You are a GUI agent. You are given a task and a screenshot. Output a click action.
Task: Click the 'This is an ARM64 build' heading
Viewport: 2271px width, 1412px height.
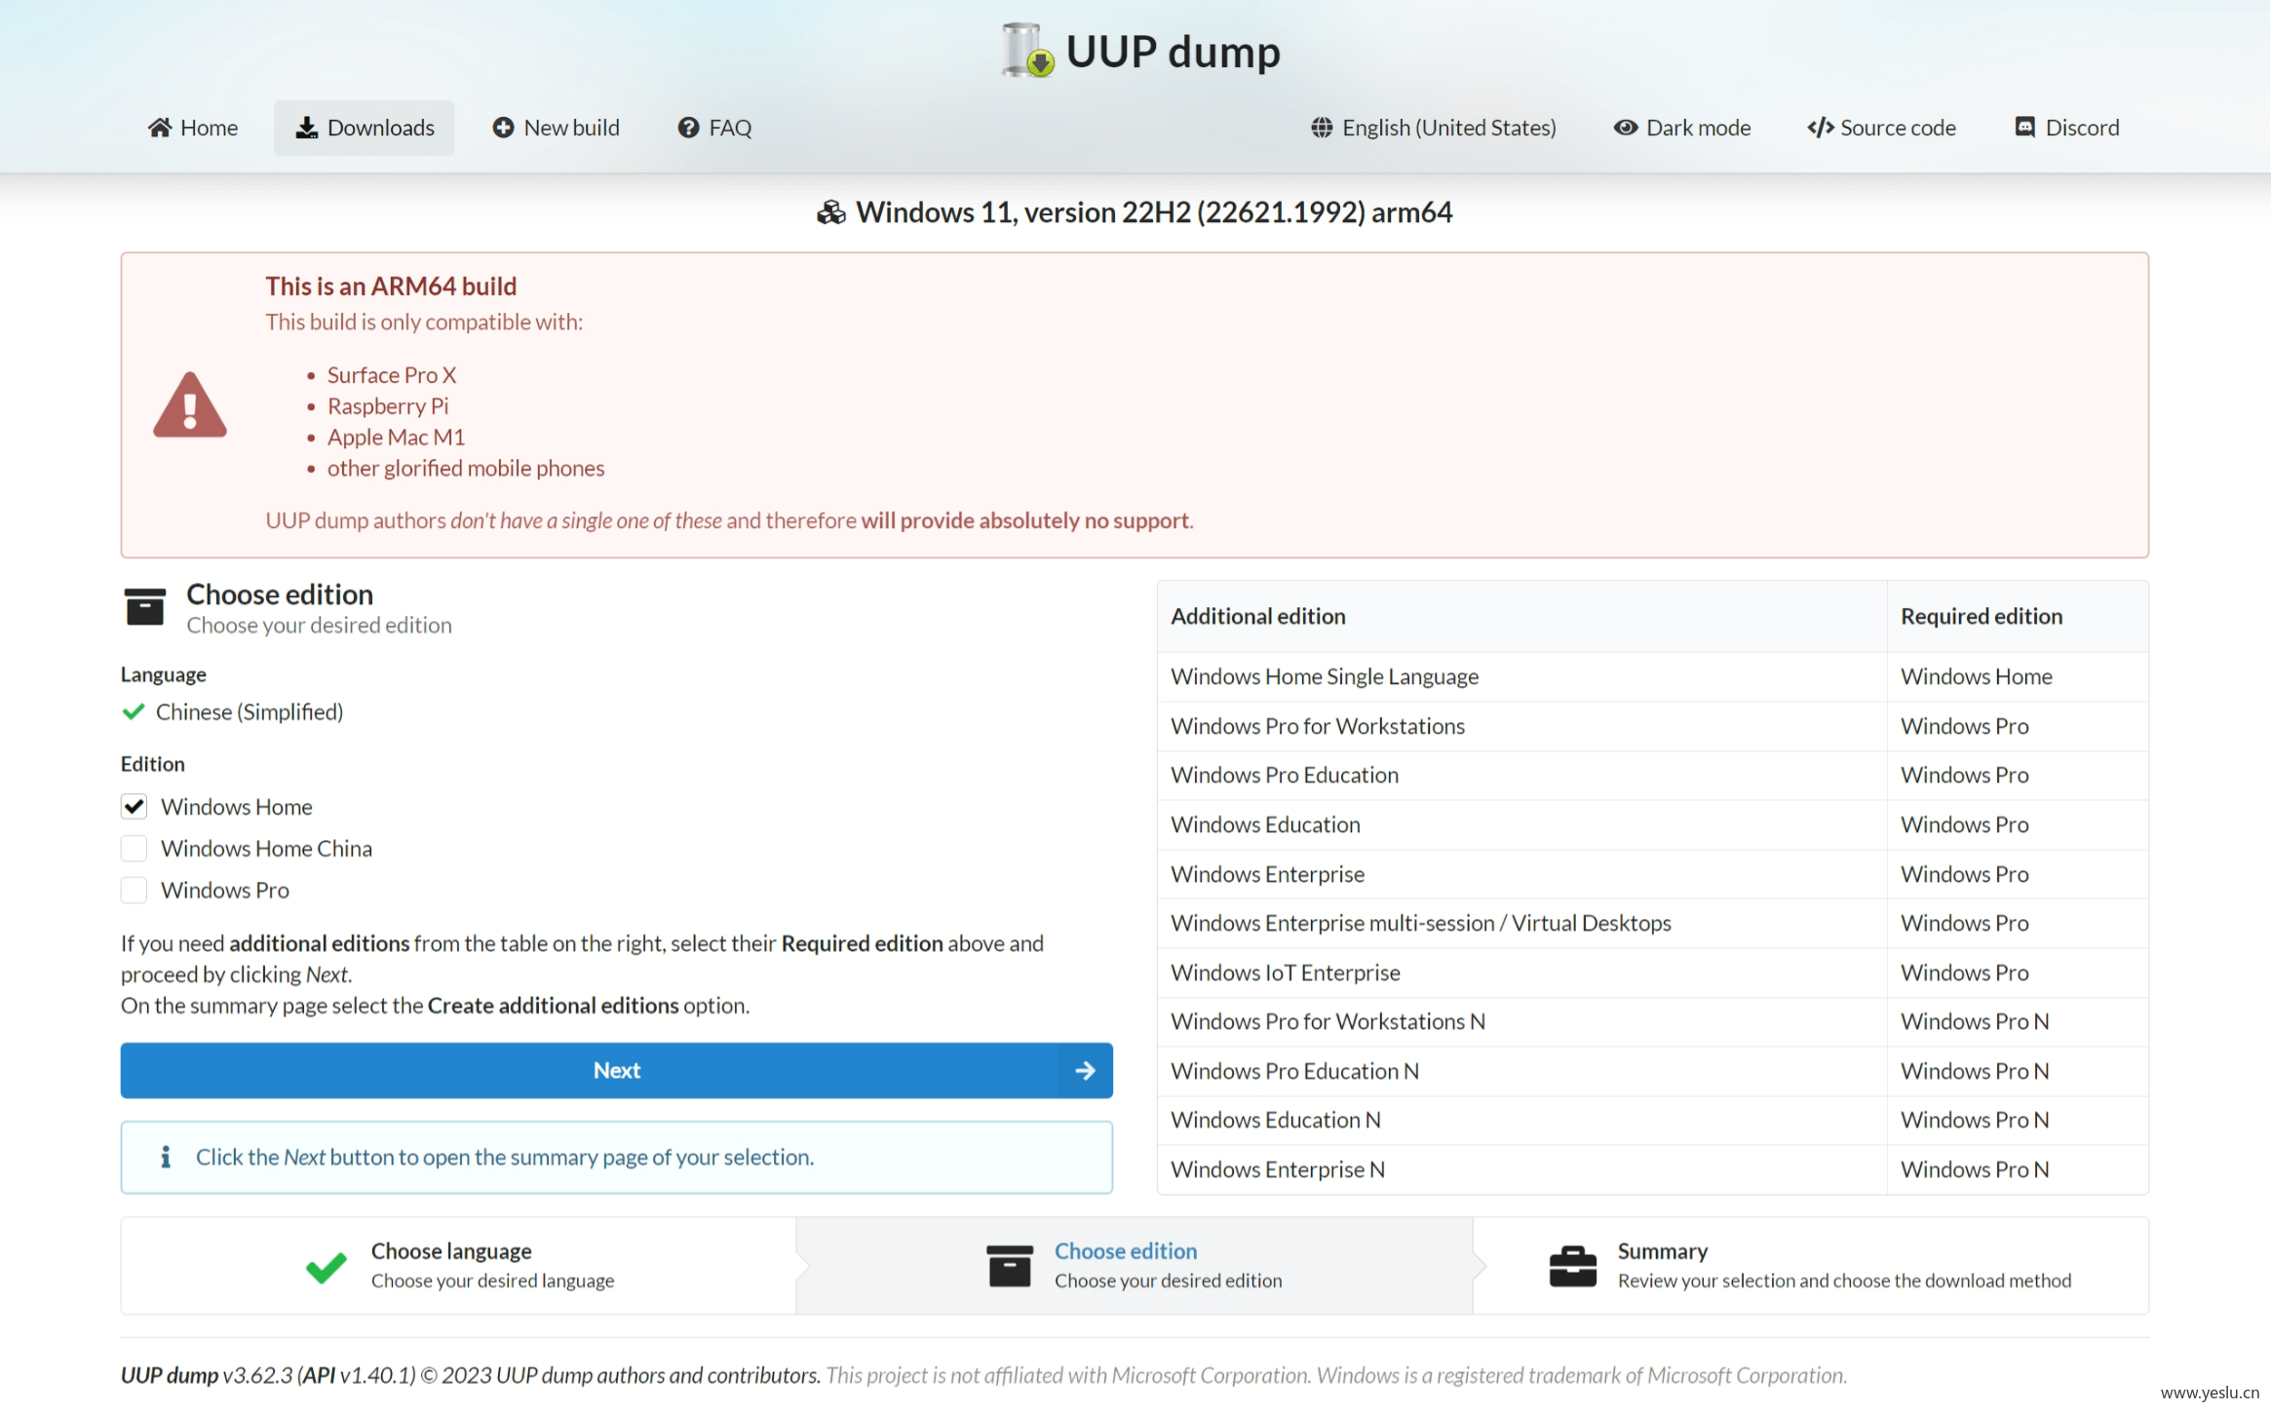point(391,286)
